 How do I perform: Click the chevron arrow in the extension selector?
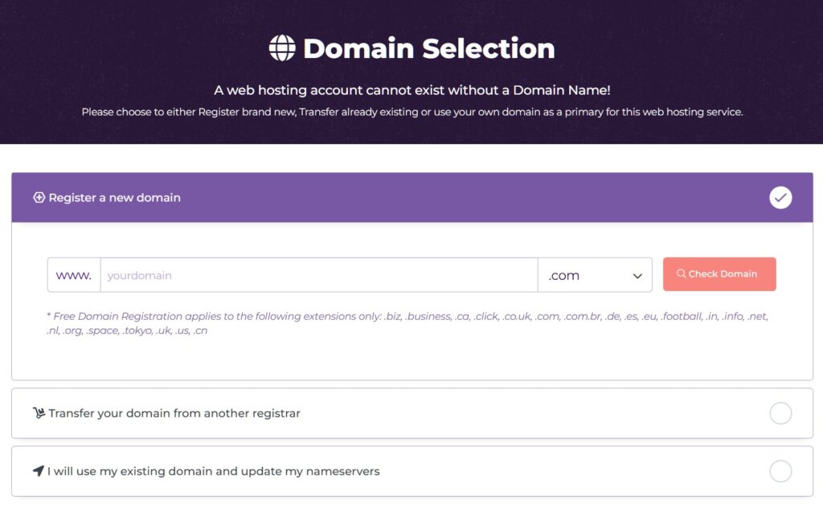pos(637,276)
